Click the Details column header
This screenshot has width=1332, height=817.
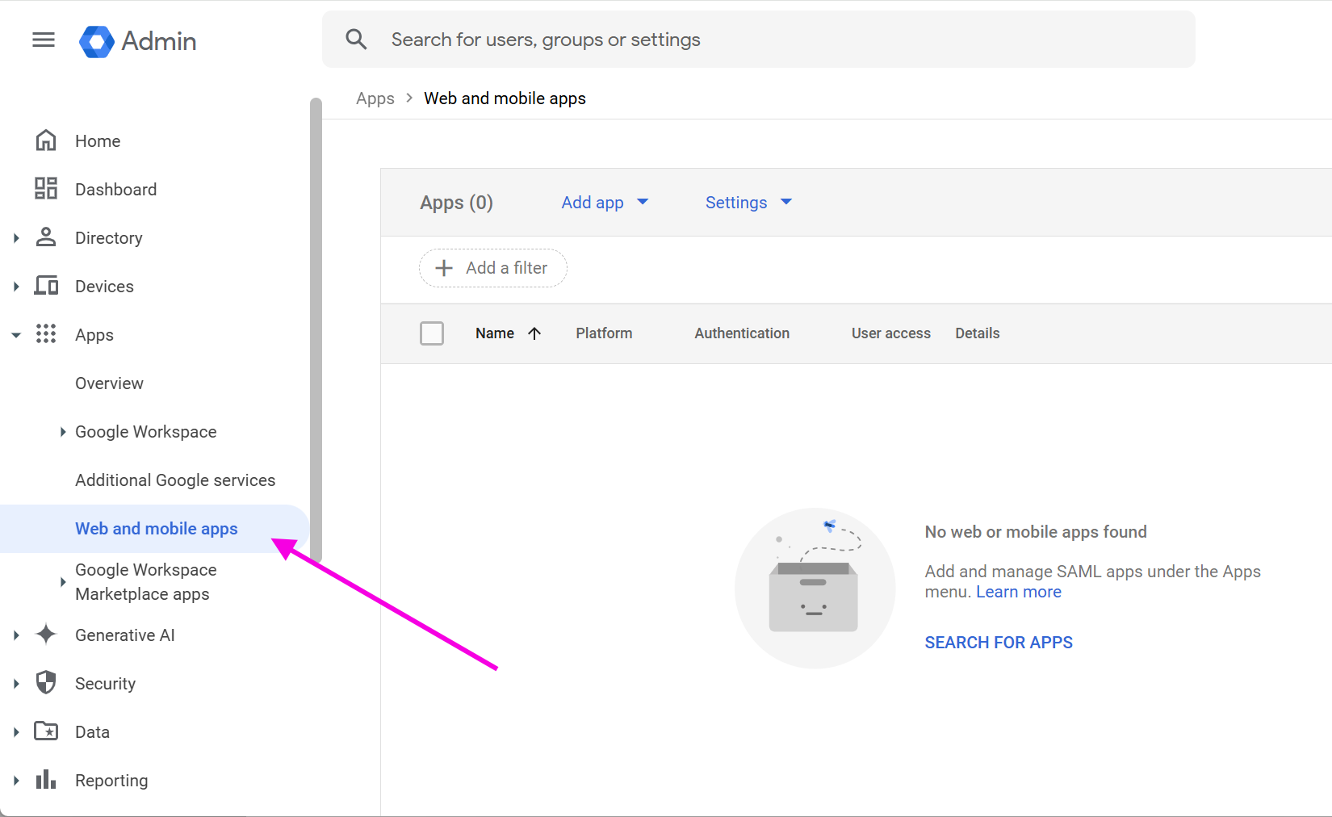click(x=978, y=333)
